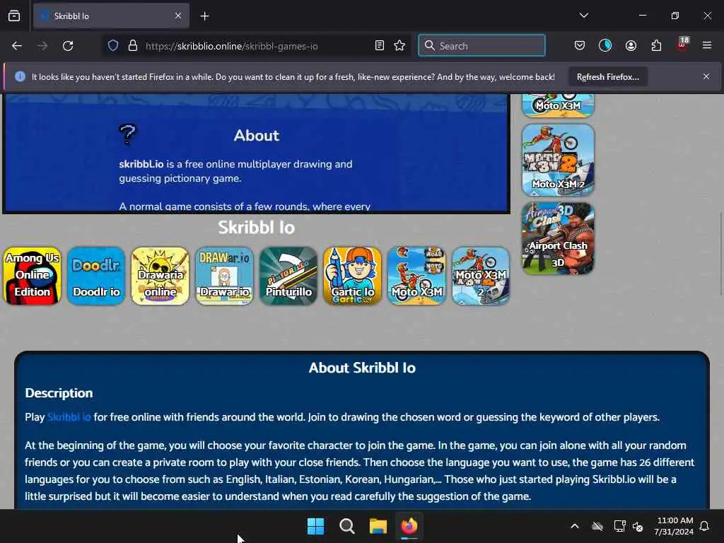Go back to the previous page
This screenshot has width=724, height=543.
pos(17,46)
